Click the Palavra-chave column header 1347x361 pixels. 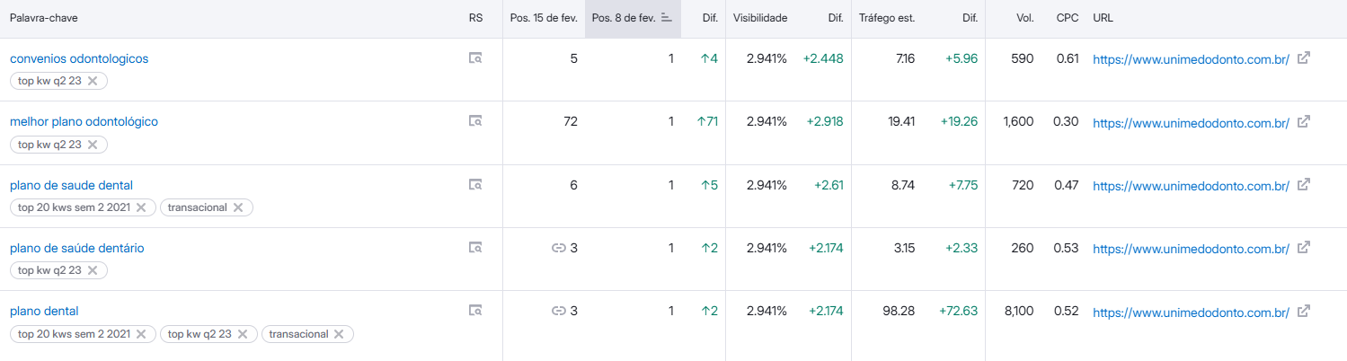[40, 18]
